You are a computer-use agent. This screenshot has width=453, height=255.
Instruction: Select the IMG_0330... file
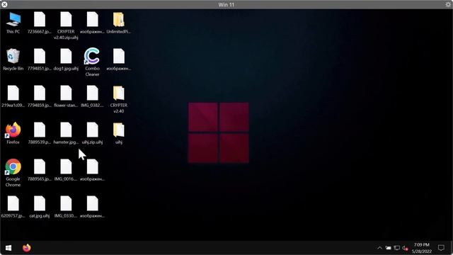point(66,207)
